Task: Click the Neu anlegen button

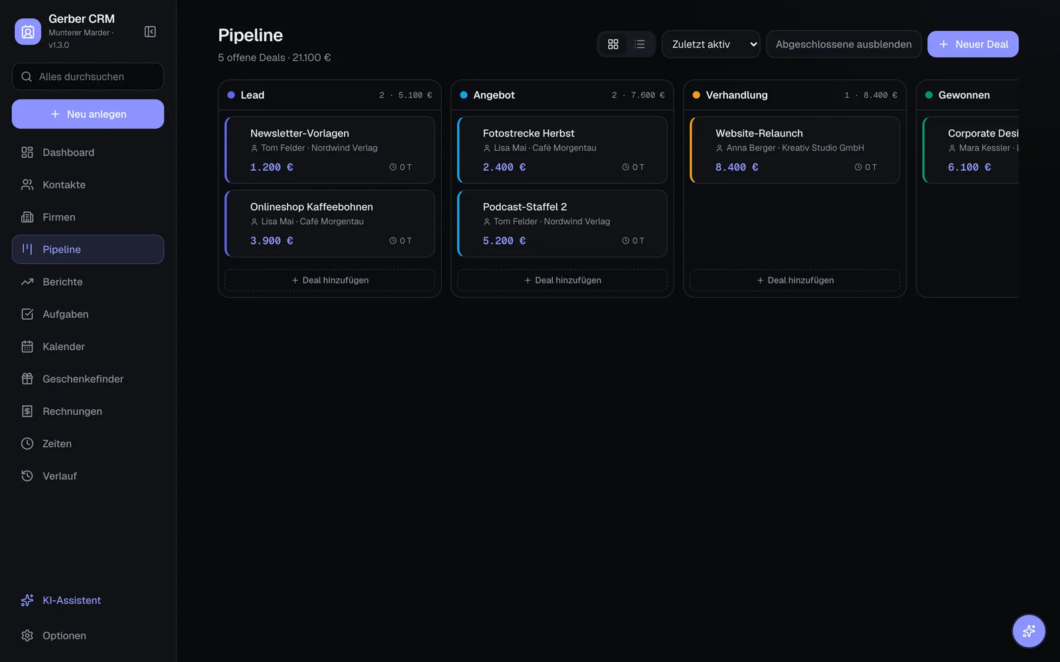Action: click(88, 114)
